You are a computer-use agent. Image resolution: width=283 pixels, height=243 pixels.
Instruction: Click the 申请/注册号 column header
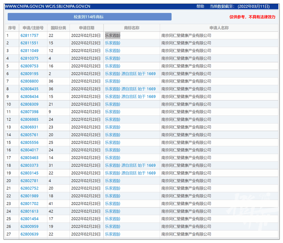(33, 28)
